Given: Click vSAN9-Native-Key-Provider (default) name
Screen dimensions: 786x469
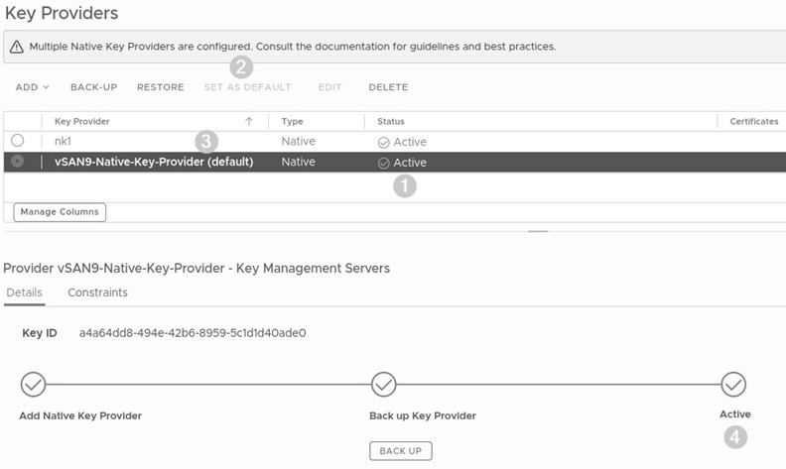Looking at the screenshot, I should [x=154, y=162].
